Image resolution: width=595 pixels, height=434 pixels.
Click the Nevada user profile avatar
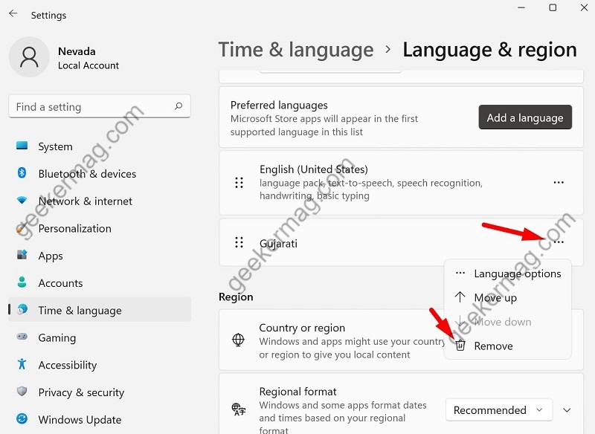(29, 57)
